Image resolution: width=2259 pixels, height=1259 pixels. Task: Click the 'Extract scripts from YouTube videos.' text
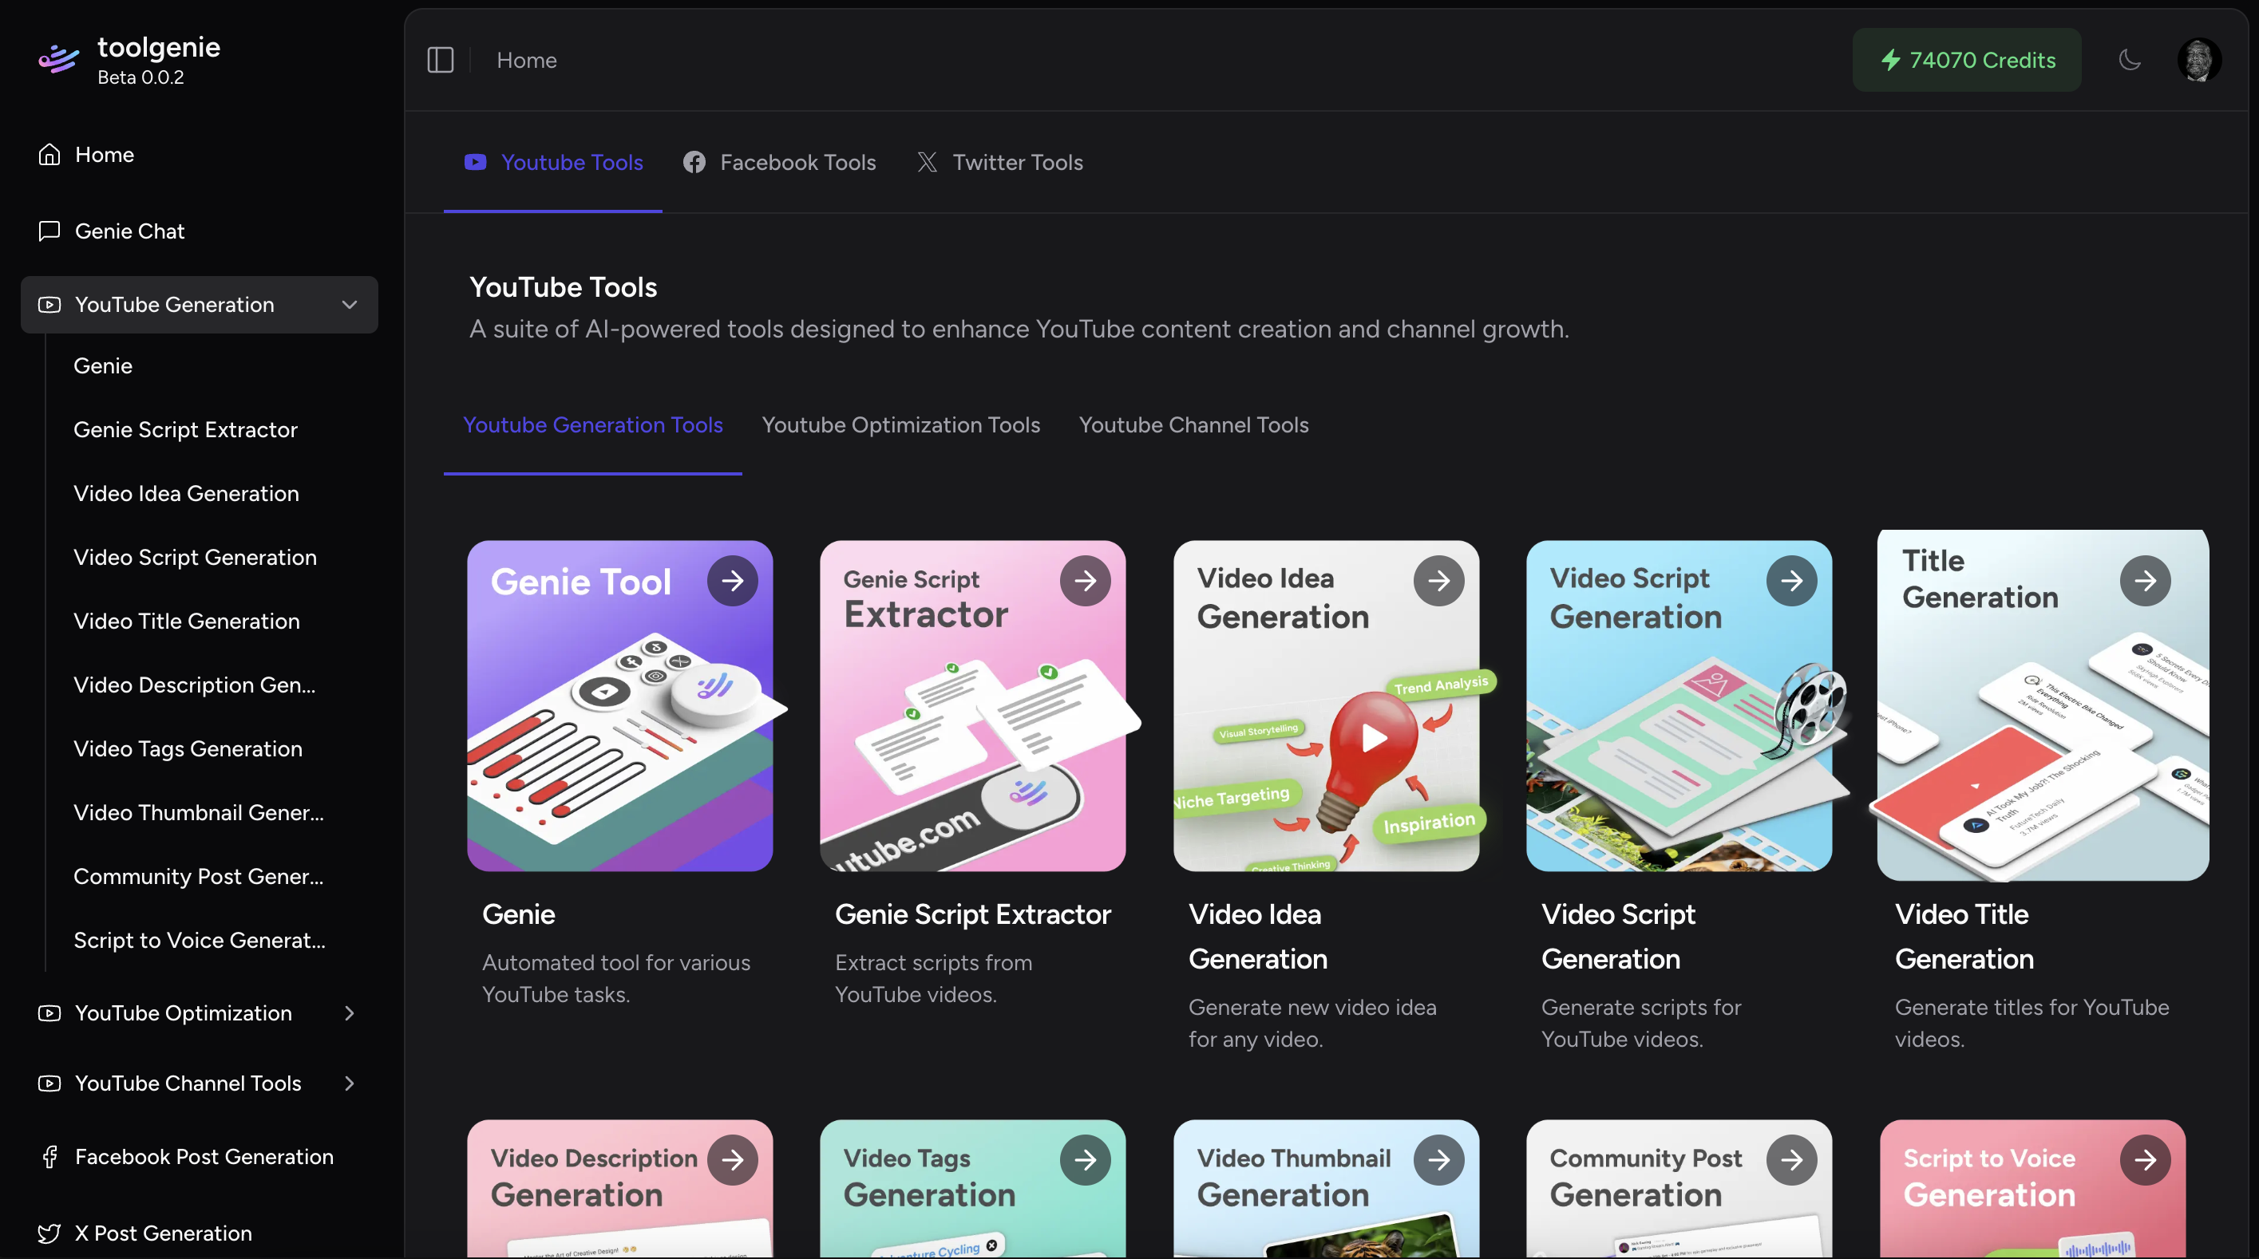pyautogui.click(x=933, y=978)
